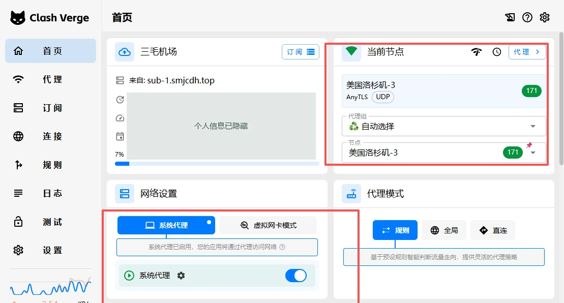Click the cloud upload icon beside 三毛机场
This screenshot has height=303, width=564.
click(x=125, y=52)
